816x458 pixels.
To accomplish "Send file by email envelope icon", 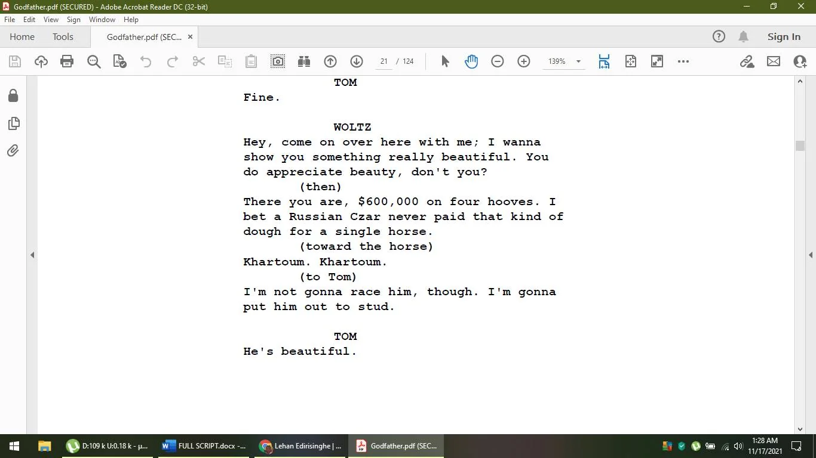I will pyautogui.click(x=774, y=61).
